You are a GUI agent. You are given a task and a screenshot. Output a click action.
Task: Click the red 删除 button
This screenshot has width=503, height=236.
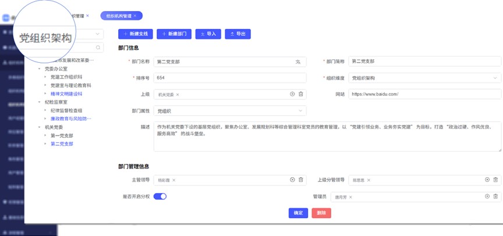click(321, 213)
